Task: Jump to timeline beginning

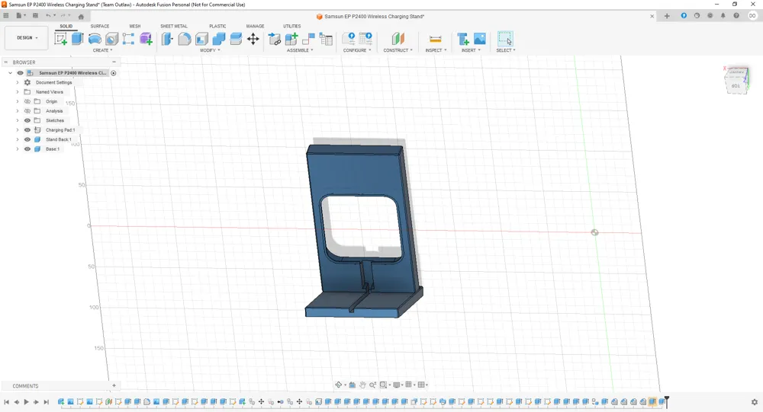Action: point(6,402)
